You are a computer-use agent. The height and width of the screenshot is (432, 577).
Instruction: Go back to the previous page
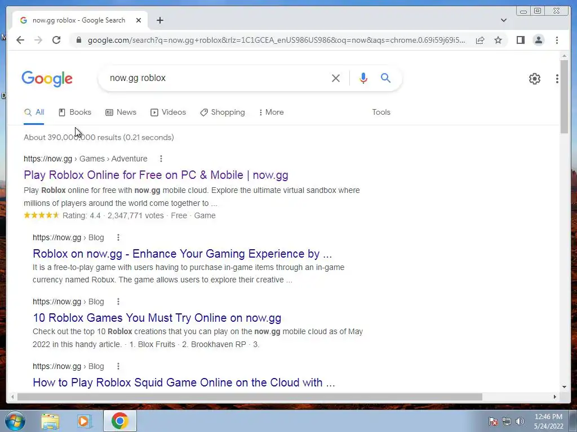(20, 40)
